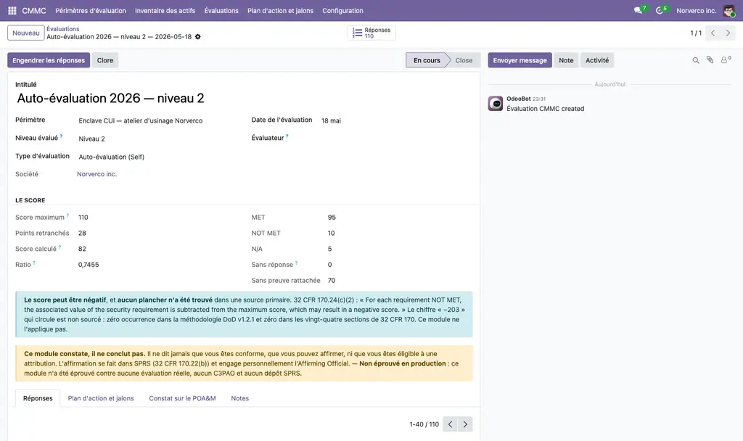The height and width of the screenshot is (441, 743).
Task: Click the Clore button
Action: [105, 60]
